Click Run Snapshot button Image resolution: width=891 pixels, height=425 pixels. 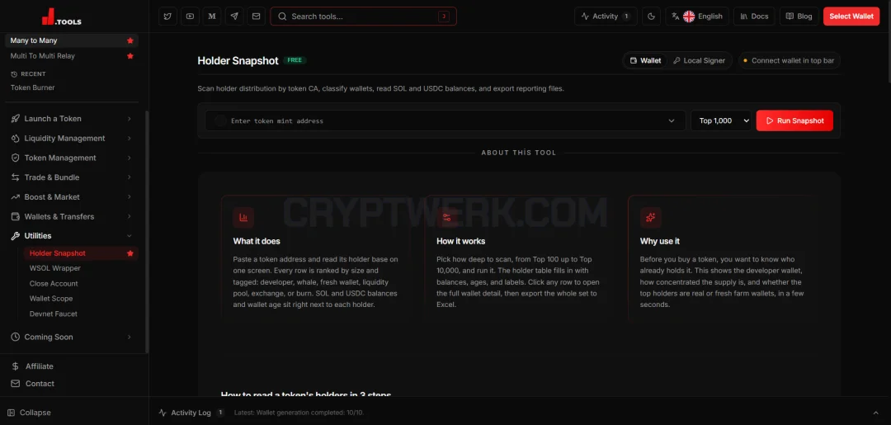click(x=794, y=120)
